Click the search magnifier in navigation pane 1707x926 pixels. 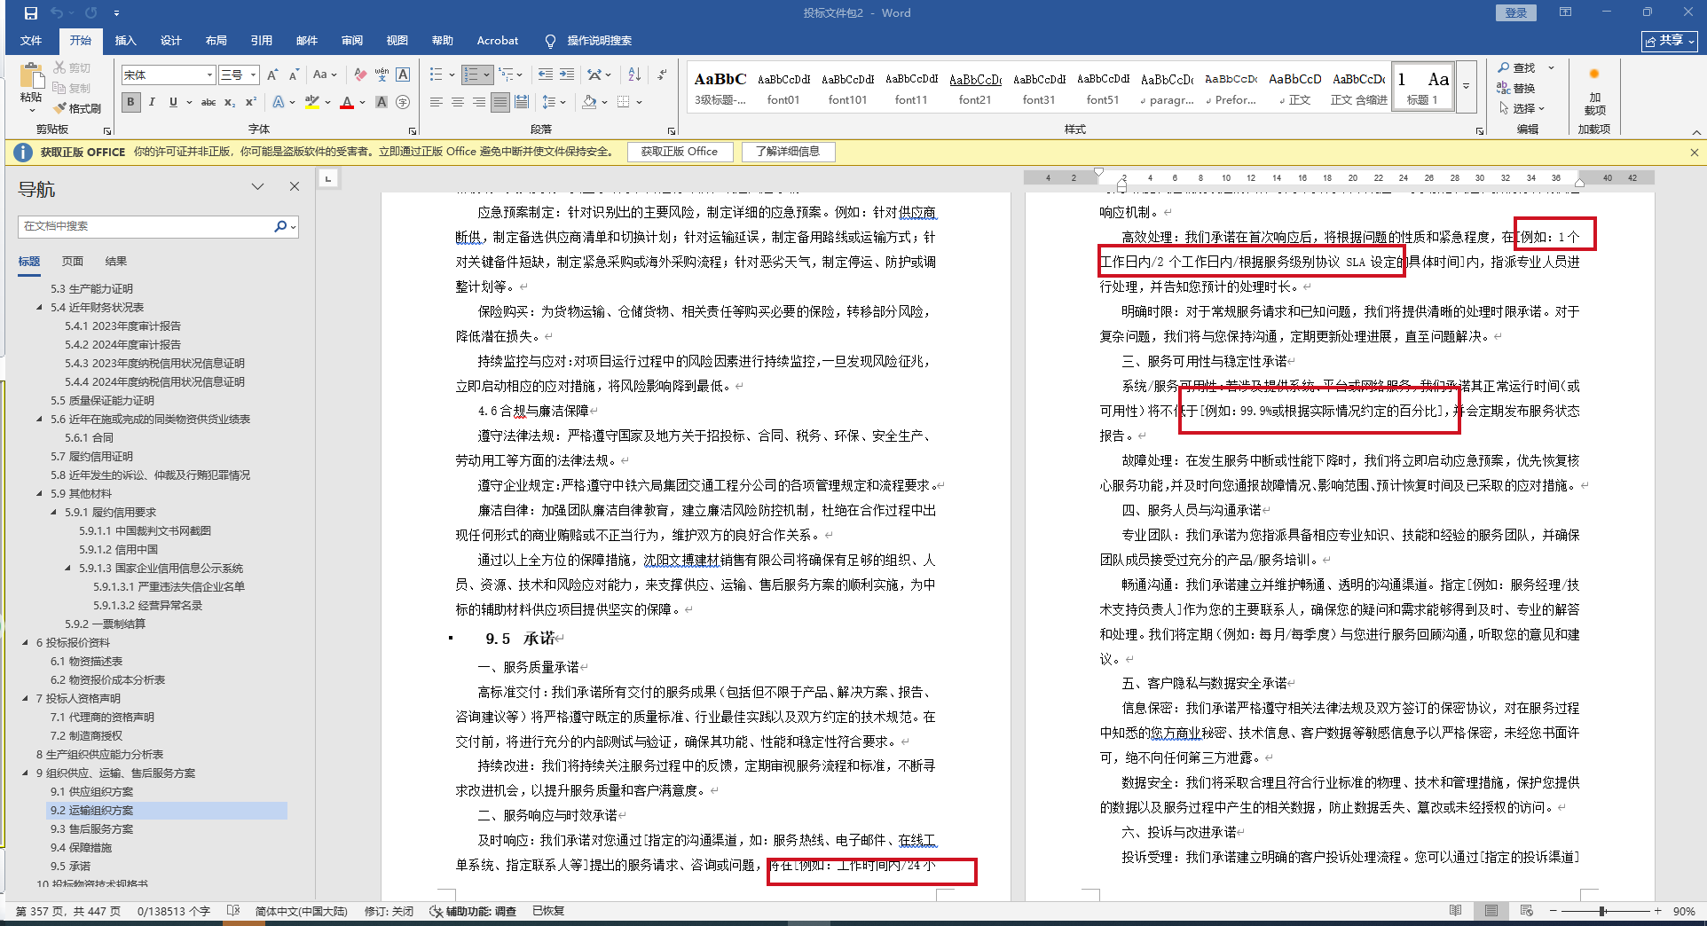pyautogui.click(x=280, y=226)
